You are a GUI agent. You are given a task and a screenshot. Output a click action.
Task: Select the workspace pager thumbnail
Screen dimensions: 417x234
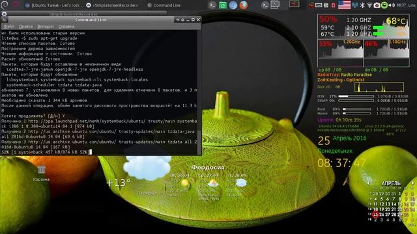[x=294, y=4]
